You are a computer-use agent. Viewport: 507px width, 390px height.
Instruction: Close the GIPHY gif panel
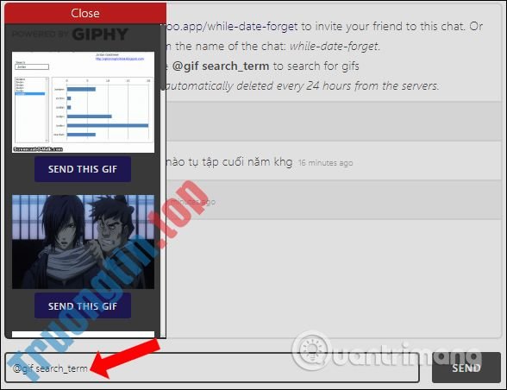(85, 13)
